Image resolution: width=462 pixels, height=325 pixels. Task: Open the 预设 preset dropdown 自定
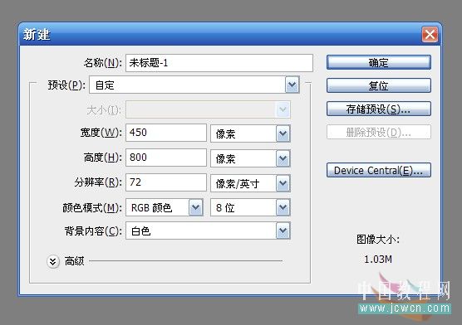pyautogui.click(x=194, y=85)
